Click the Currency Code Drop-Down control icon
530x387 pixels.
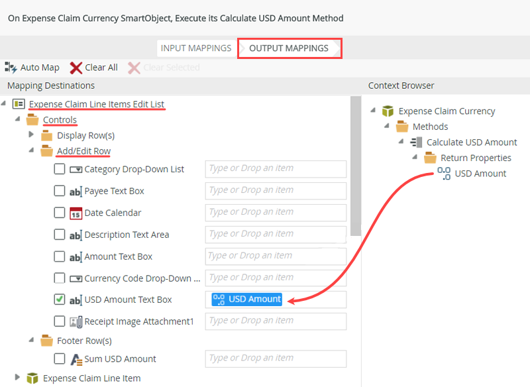pyautogui.click(x=76, y=279)
